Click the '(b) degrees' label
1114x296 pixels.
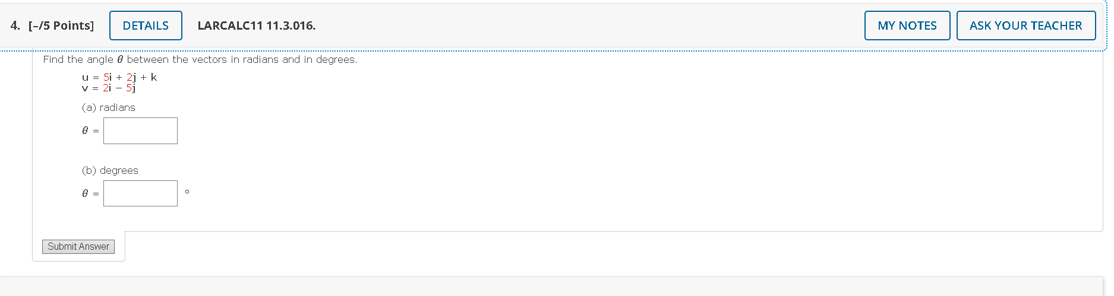coord(110,170)
